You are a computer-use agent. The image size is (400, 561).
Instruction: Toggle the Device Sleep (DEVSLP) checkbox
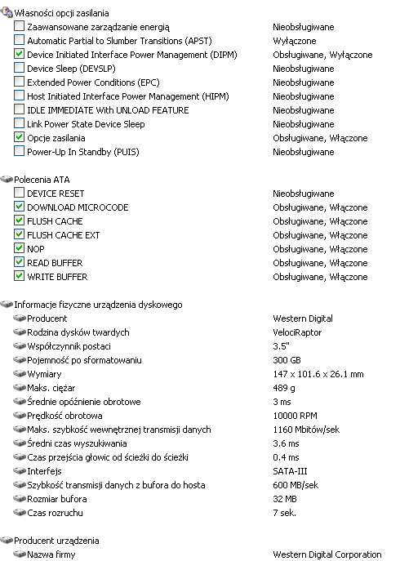(x=19, y=68)
